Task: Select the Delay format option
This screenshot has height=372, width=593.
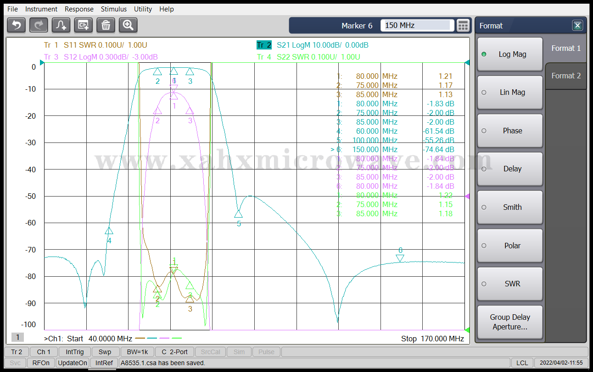Action: point(510,169)
